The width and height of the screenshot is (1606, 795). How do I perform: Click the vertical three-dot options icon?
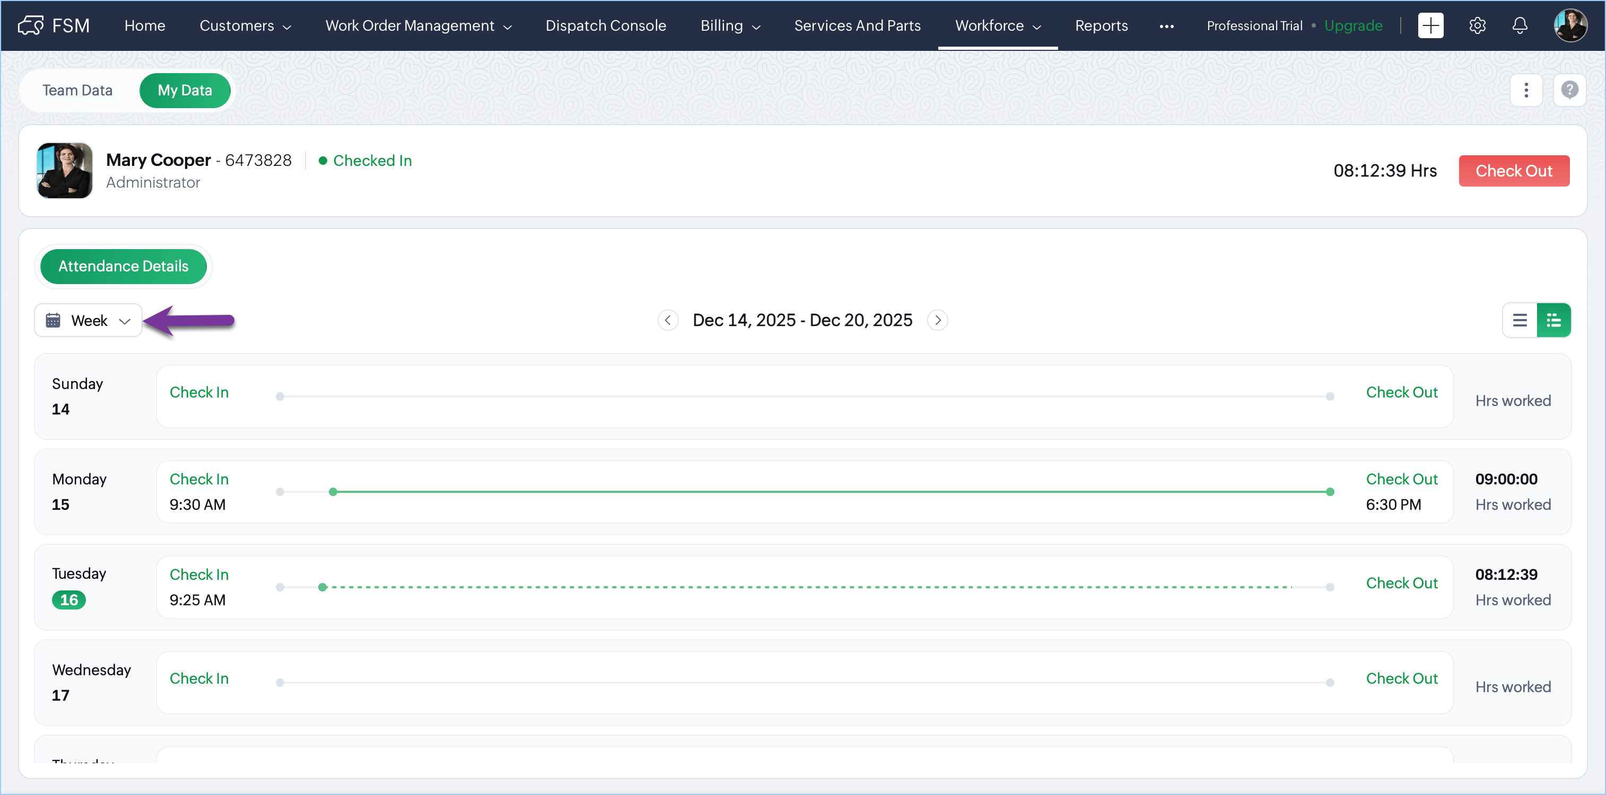pyautogui.click(x=1525, y=90)
